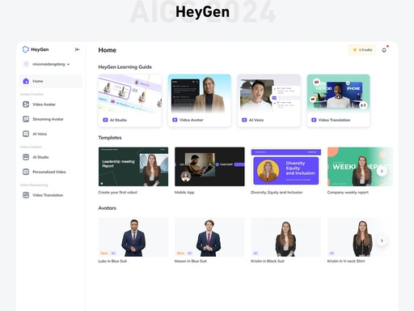
Task: Select the Mobile App template thumbnail
Action: point(209,167)
